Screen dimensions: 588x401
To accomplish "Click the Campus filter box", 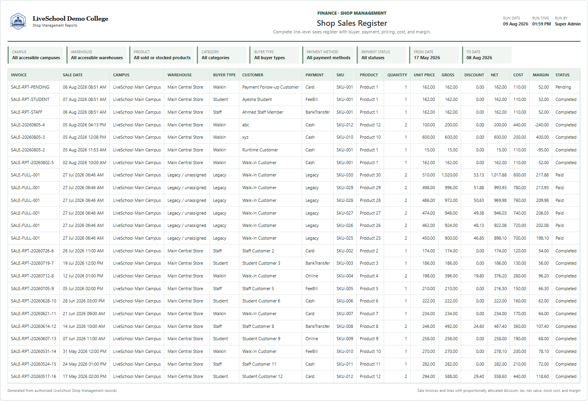I will tap(35, 55).
